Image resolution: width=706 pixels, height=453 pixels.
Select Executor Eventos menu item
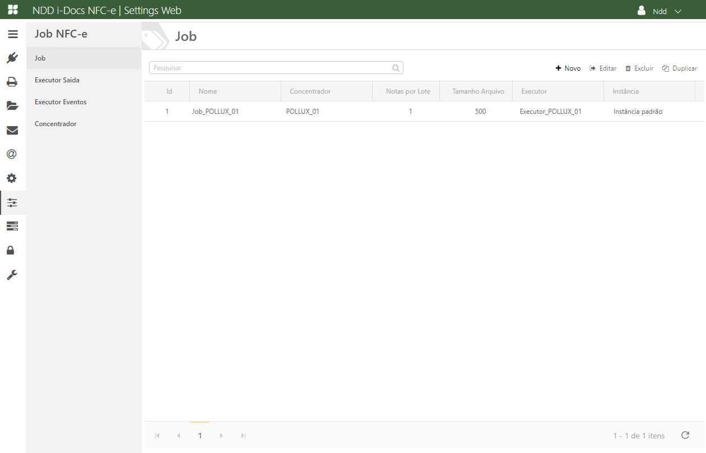(x=61, y=102)
